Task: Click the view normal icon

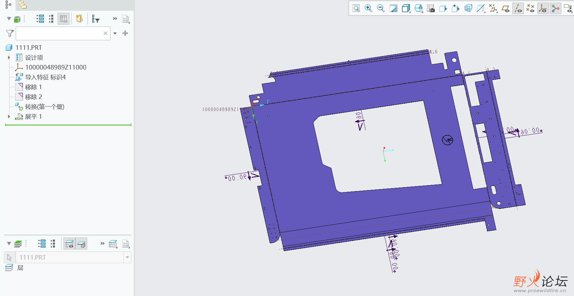Action: tap(443, 8)
